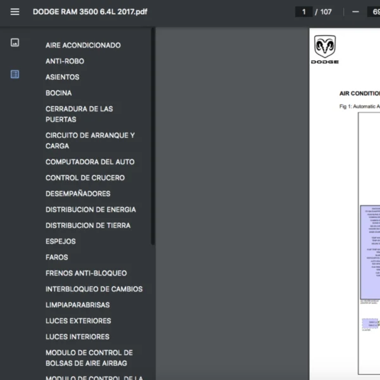Open CERRADURA DE LAS PUERTAS section
Image resolution: width=380 pixels, height=380 pixels.
(79, 114)
